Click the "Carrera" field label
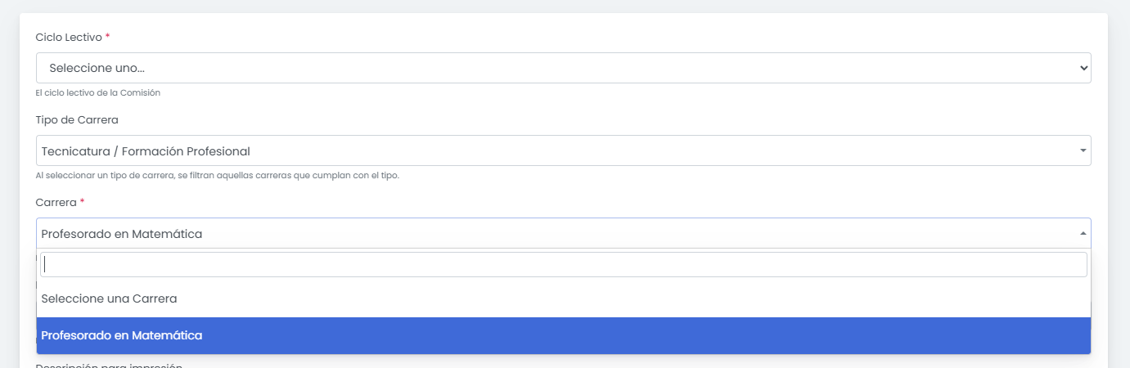1130x368 pixels. click(x=56, y=202)
